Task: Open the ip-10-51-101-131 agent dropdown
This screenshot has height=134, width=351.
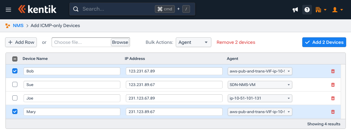Action: coord(260,98)
